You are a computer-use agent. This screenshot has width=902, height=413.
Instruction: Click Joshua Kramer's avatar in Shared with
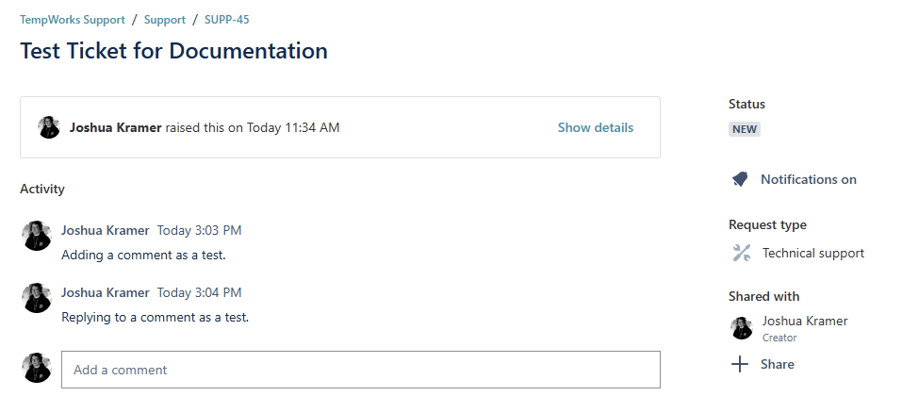[742, 328]
